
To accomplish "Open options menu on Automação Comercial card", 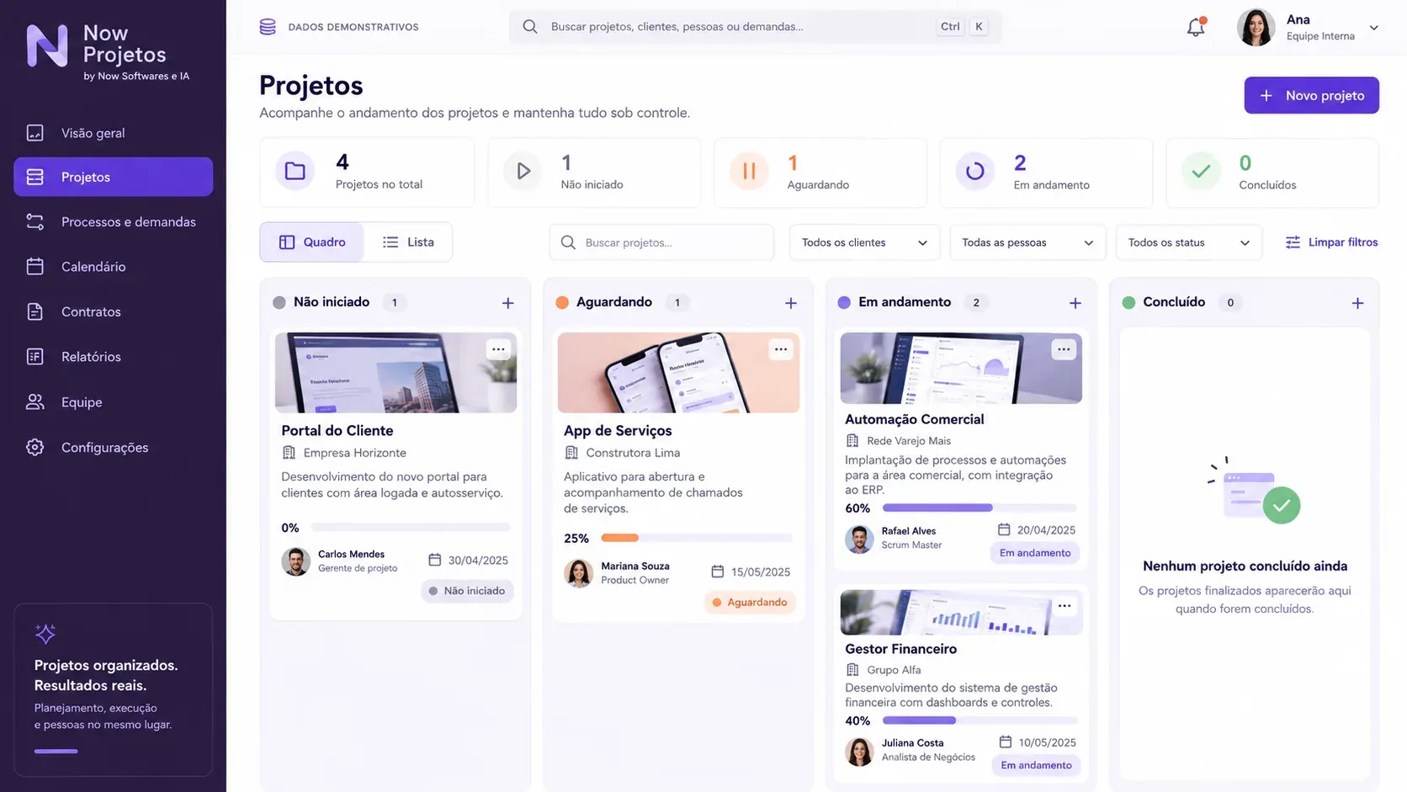I will pyautogui.click(x=1064, y=349).
